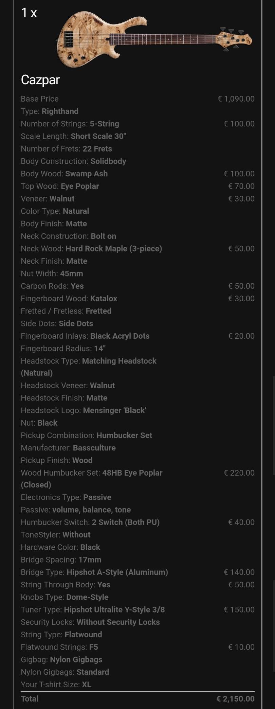Screen dimensions: 275x709
Task: Click the 1 x quantity label
Action: pyautogui.click(x=29, y=13)
